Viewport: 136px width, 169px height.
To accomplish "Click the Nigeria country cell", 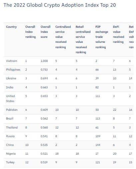I will (x=11, y=154).
